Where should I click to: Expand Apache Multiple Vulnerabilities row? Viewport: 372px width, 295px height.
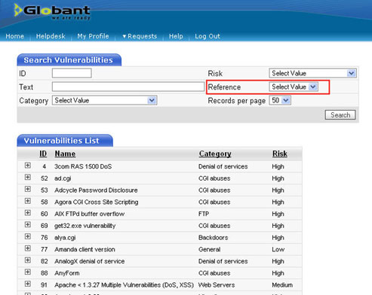(28, 284)
